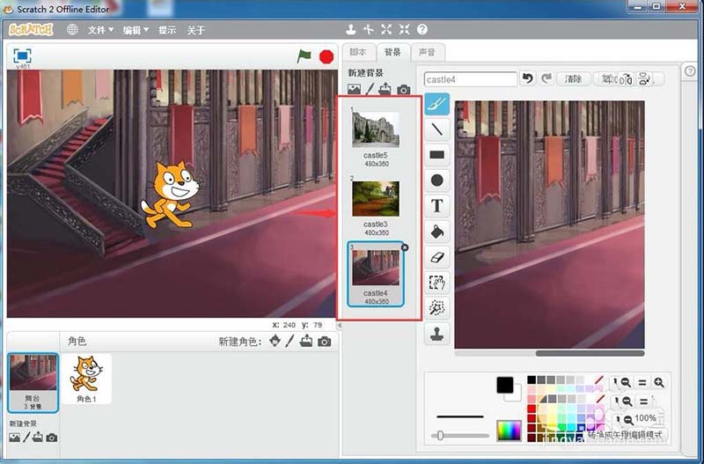Viewport: 704px width, 464px height.
Task: Zoom out the paint canvas
Action: pyautogui.click(x=626, y=383)
